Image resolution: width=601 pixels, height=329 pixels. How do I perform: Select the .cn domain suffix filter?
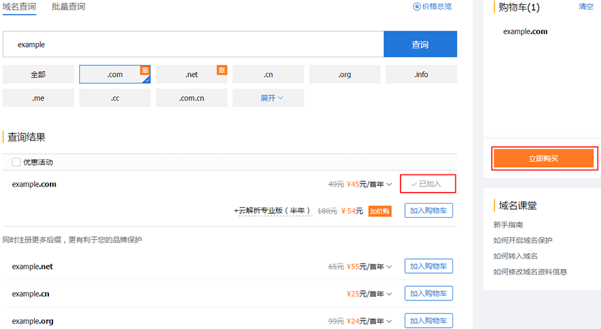[x=268, y=74]
